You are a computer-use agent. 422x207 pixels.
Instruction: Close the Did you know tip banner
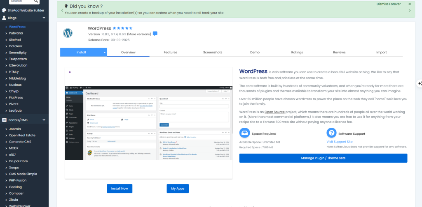410,4
